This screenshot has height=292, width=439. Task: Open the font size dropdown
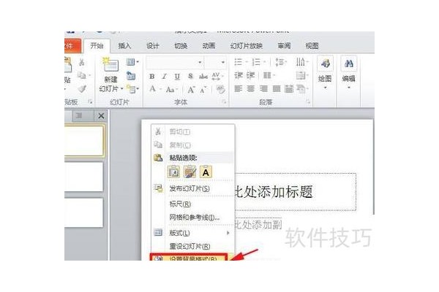[x=223, y=62]
